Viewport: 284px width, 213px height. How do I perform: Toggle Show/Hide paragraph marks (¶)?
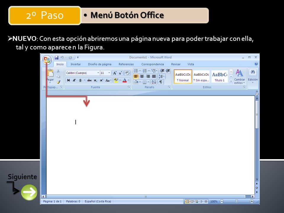pos(161,82)
